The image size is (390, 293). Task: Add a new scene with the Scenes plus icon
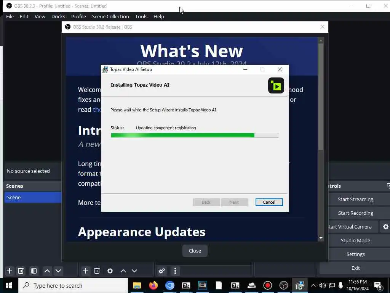(x=10, y=271)
